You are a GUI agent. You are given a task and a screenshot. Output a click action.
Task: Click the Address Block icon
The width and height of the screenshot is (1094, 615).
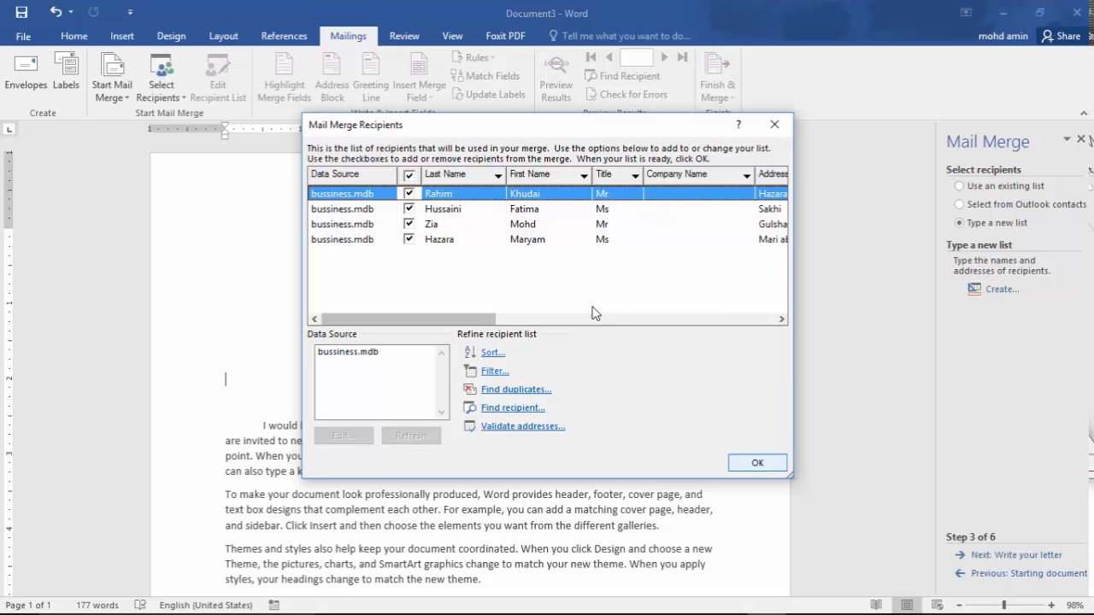pos(332,65)
